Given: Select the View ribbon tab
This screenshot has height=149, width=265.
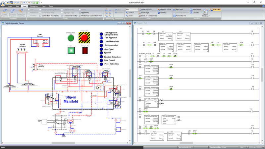Looking at the screenshot, I should [x=24, y=6].
